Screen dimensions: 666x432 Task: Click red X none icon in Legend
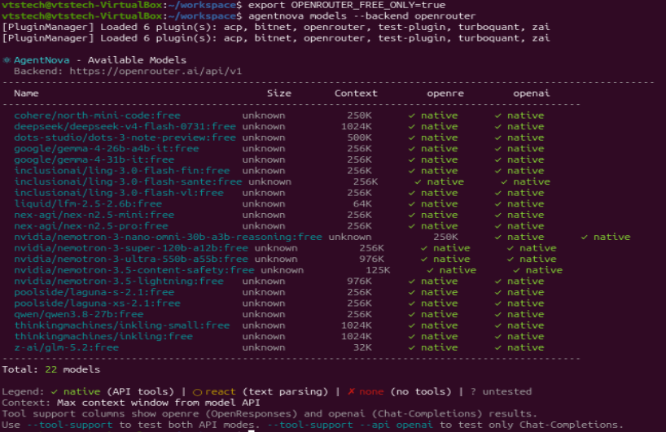point(351,391)
